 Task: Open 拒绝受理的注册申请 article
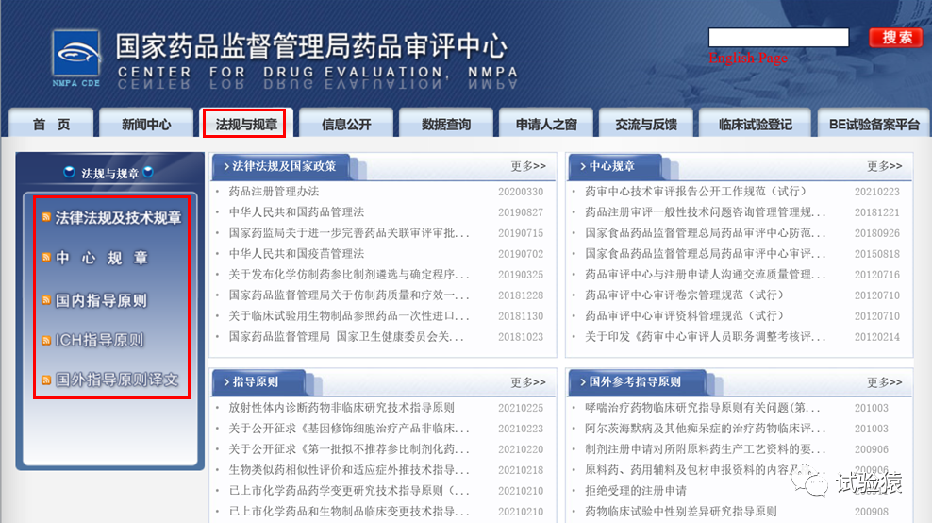pos(636,491)
